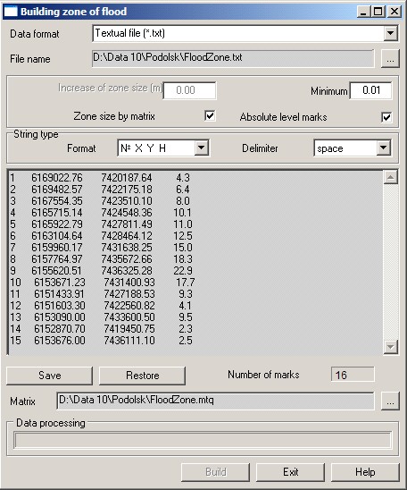This screenshot has width=407, height=490.
Task: Minimize the Building zone of flood window
Action: [x=363, y=12]
